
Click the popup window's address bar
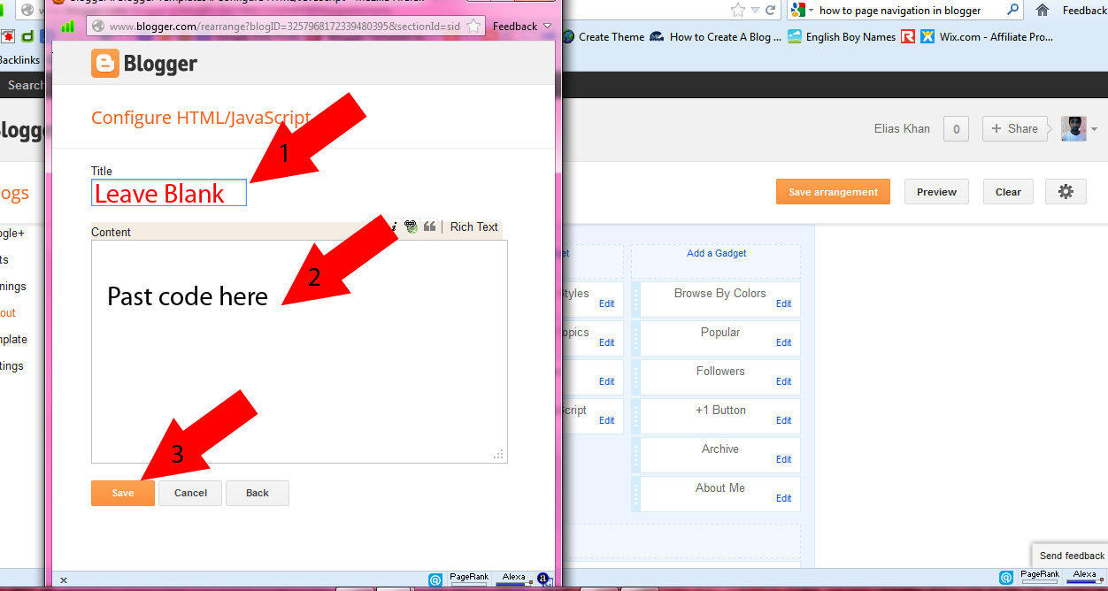(x=285, y=27)
